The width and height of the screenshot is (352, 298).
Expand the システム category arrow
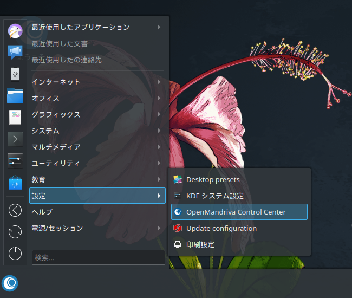tap(159, 131)
